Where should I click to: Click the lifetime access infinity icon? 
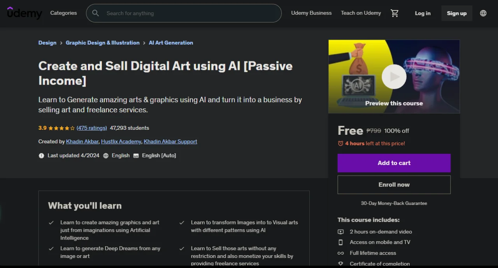click(x=341, y=253)
